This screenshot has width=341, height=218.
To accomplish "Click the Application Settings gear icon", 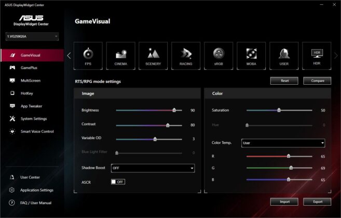I will [x=12, y=190].
